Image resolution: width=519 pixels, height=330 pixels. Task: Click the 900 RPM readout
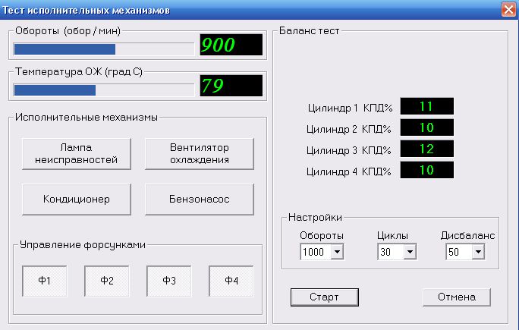(231, 45)
